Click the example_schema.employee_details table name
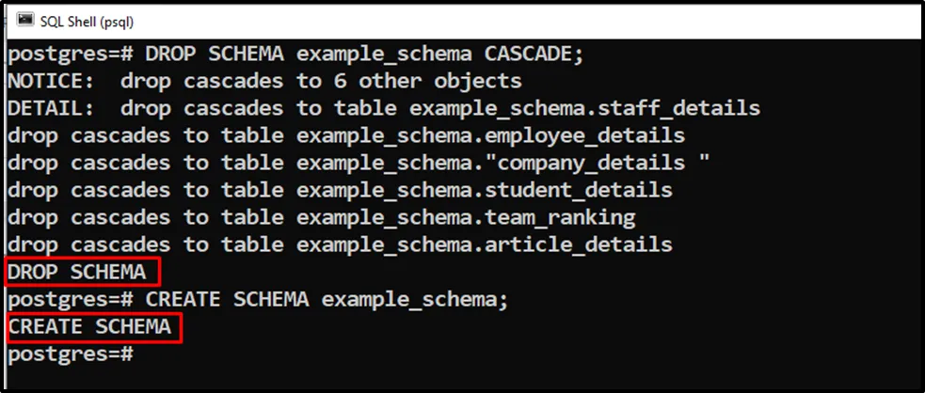The image size is (925, 393). pyautogui.click(x=490, y=135)
